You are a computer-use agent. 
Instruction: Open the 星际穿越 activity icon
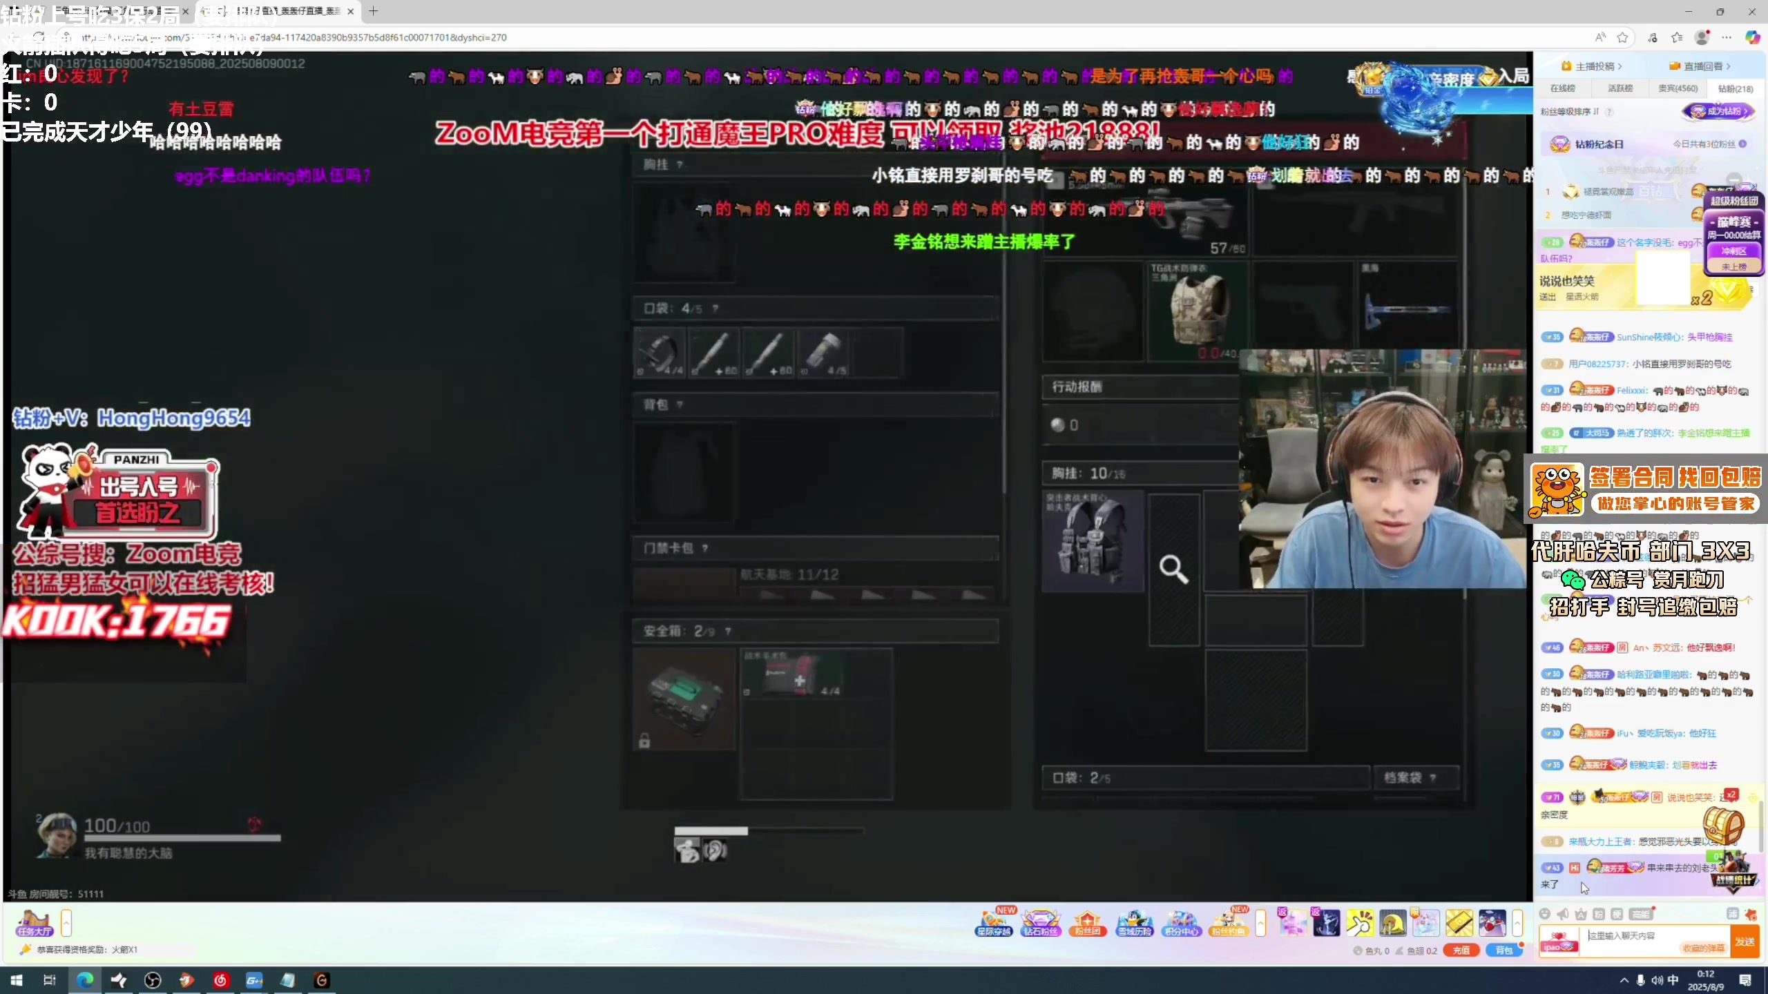click(x=993, y=922)
